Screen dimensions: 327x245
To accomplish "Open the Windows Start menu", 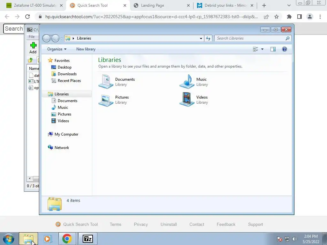I will [8, 239].
